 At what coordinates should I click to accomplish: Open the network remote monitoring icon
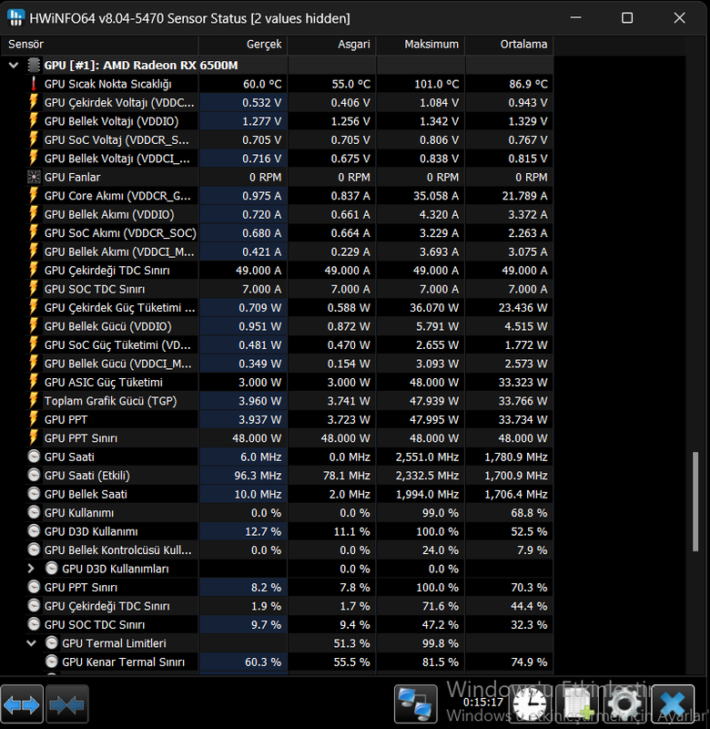[x=416, y=704]
